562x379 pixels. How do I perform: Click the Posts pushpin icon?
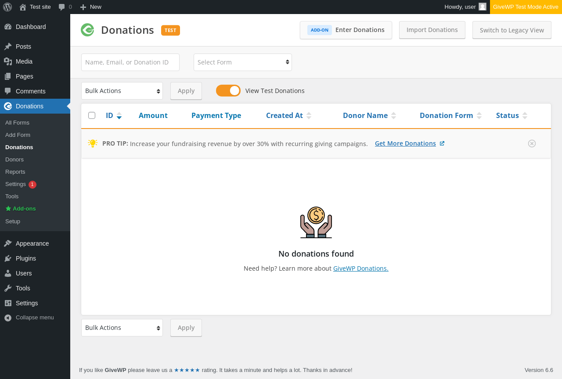click(8, 46)
